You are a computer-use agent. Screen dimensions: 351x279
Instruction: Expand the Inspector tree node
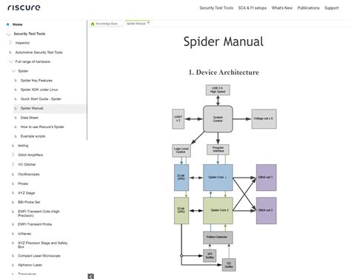click(x=10, y=43)
